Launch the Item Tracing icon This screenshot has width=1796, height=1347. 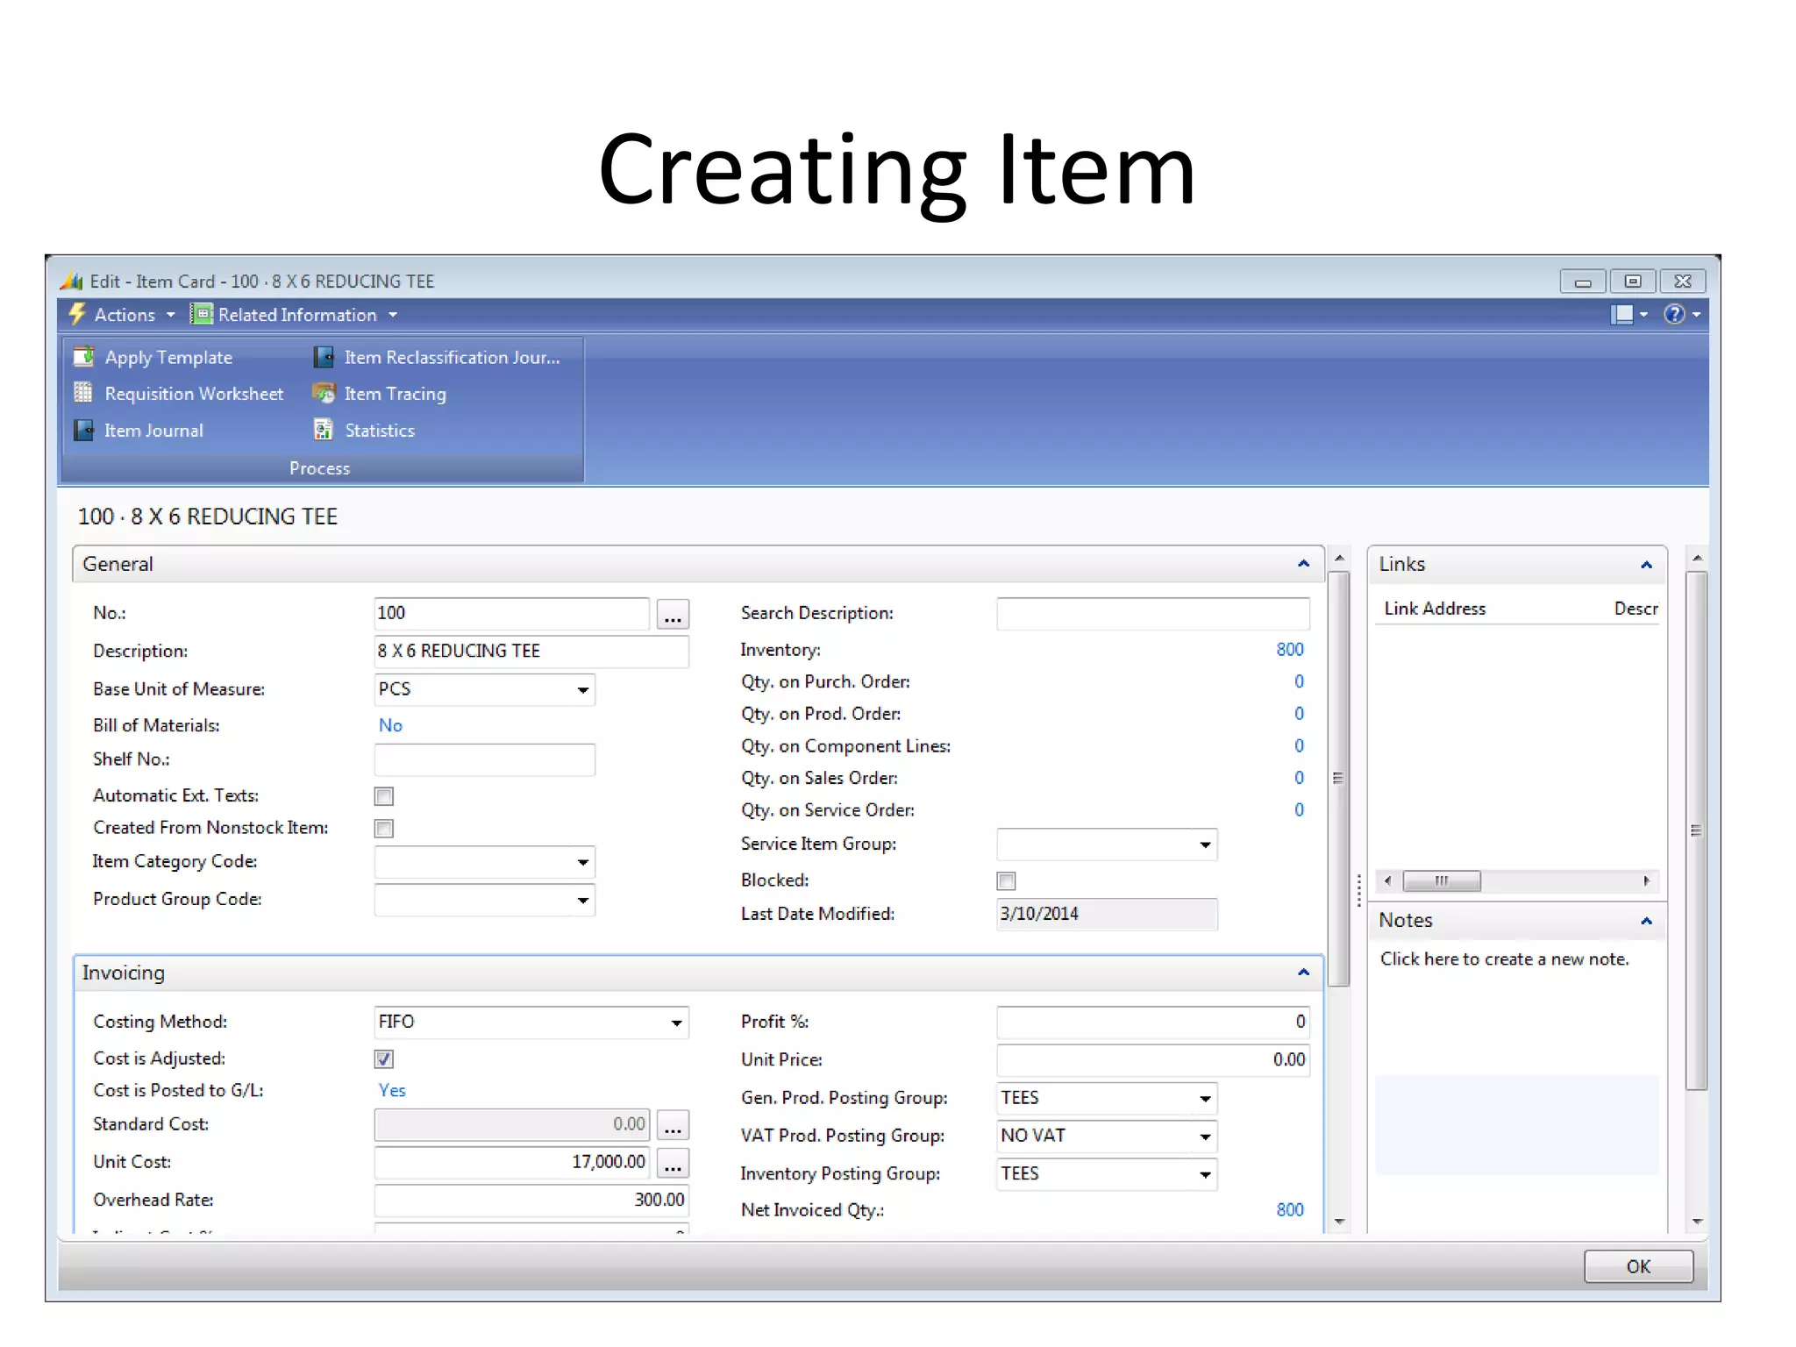pos(324,393)
